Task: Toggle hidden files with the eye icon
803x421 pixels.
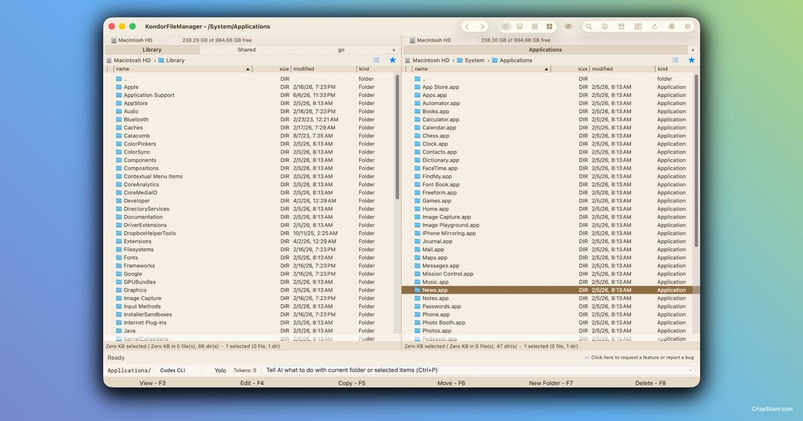Action: point(568,27)
